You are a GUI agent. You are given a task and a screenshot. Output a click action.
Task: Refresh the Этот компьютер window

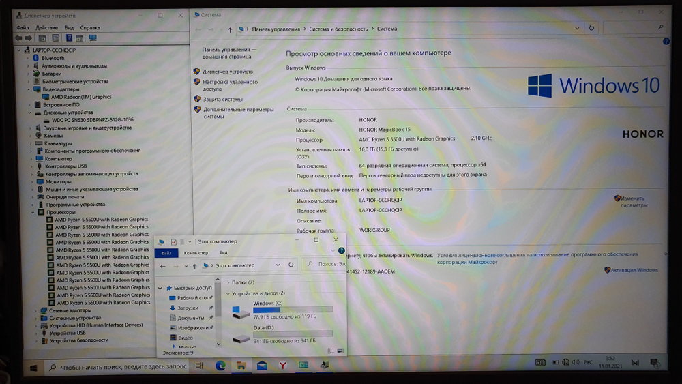(x=291, y=265)
